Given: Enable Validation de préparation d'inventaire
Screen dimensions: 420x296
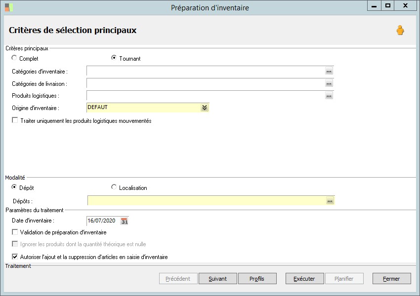Looking at the screenshot, I should coord(15,232).
